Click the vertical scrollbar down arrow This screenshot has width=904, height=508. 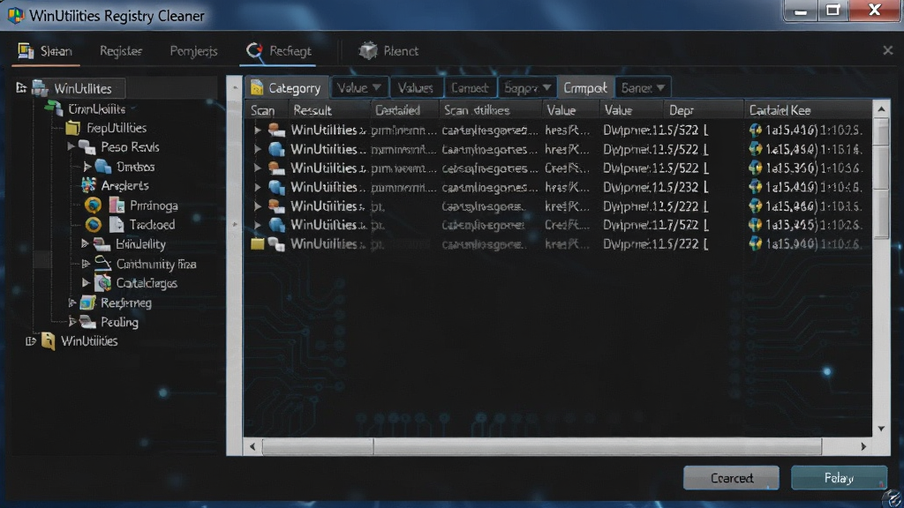881,429
